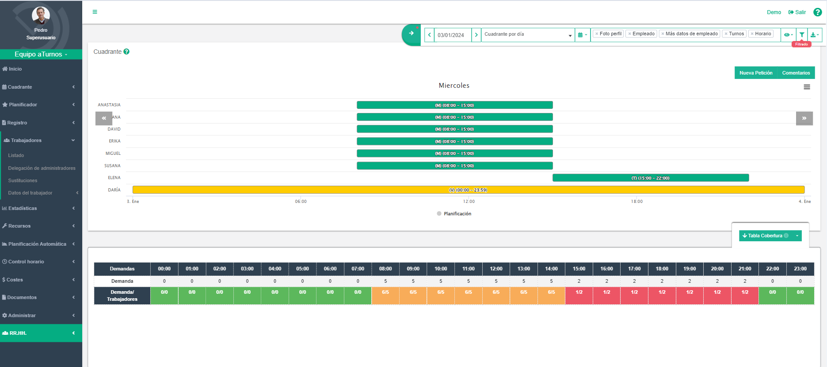Open the download export icon menu
This screenshot has width=827, height=367.
pyautogui.click(x=814, y=34)
